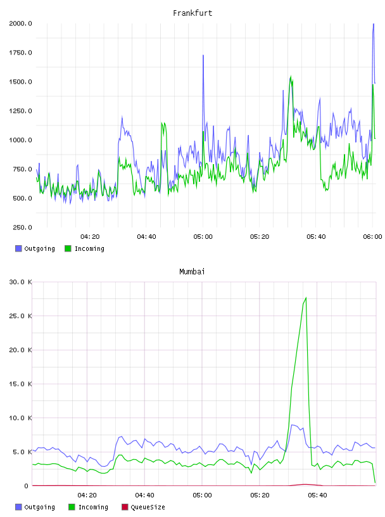Click the 05:40 time label in Mumbai chart
The width and height of the screenshot is (385, 517).
(317, 495)
